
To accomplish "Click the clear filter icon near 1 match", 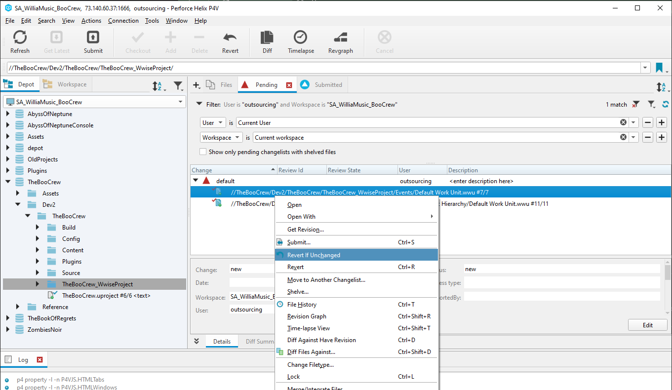I will tap(636, 104).
